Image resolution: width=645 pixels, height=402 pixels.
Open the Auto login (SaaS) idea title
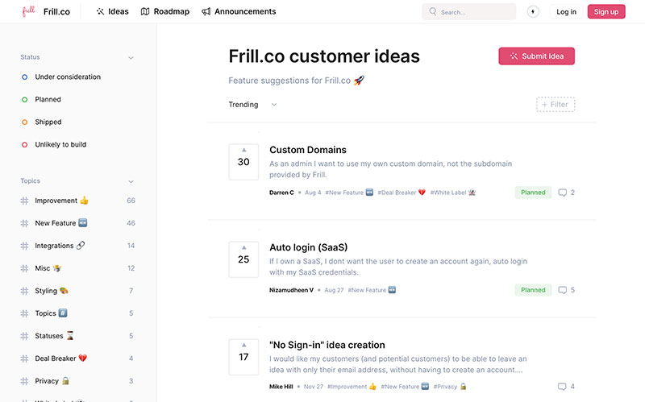pos(309,247)
